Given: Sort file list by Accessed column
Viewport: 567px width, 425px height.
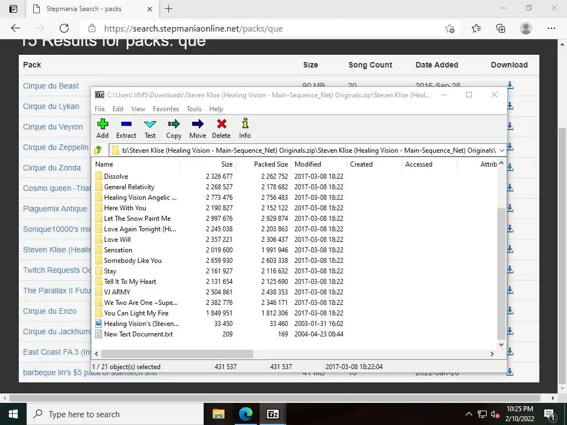Looking at the screenshot, I should tap(429, 164).
